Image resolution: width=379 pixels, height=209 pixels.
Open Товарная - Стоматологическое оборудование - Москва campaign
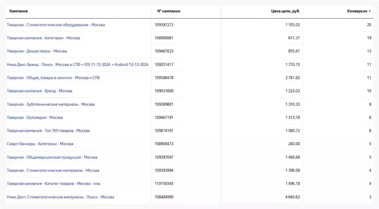point(56,25)
